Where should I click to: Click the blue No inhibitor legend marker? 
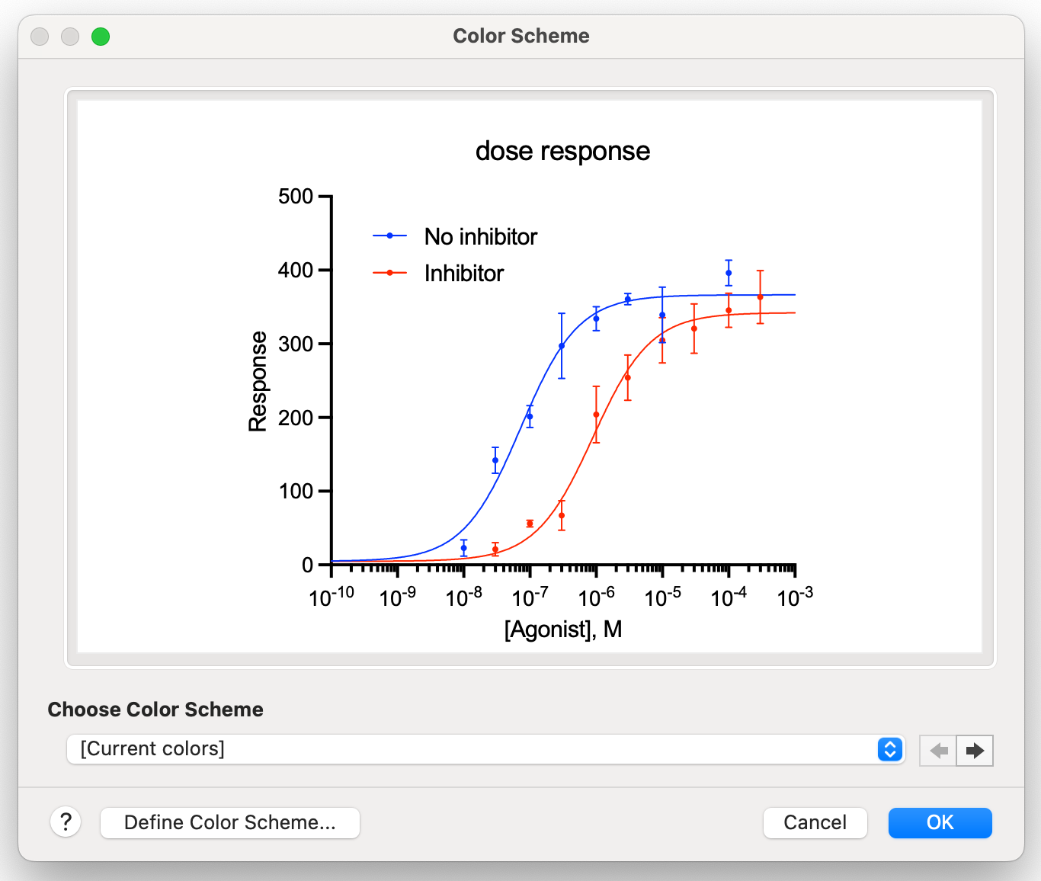pos(390,236)
